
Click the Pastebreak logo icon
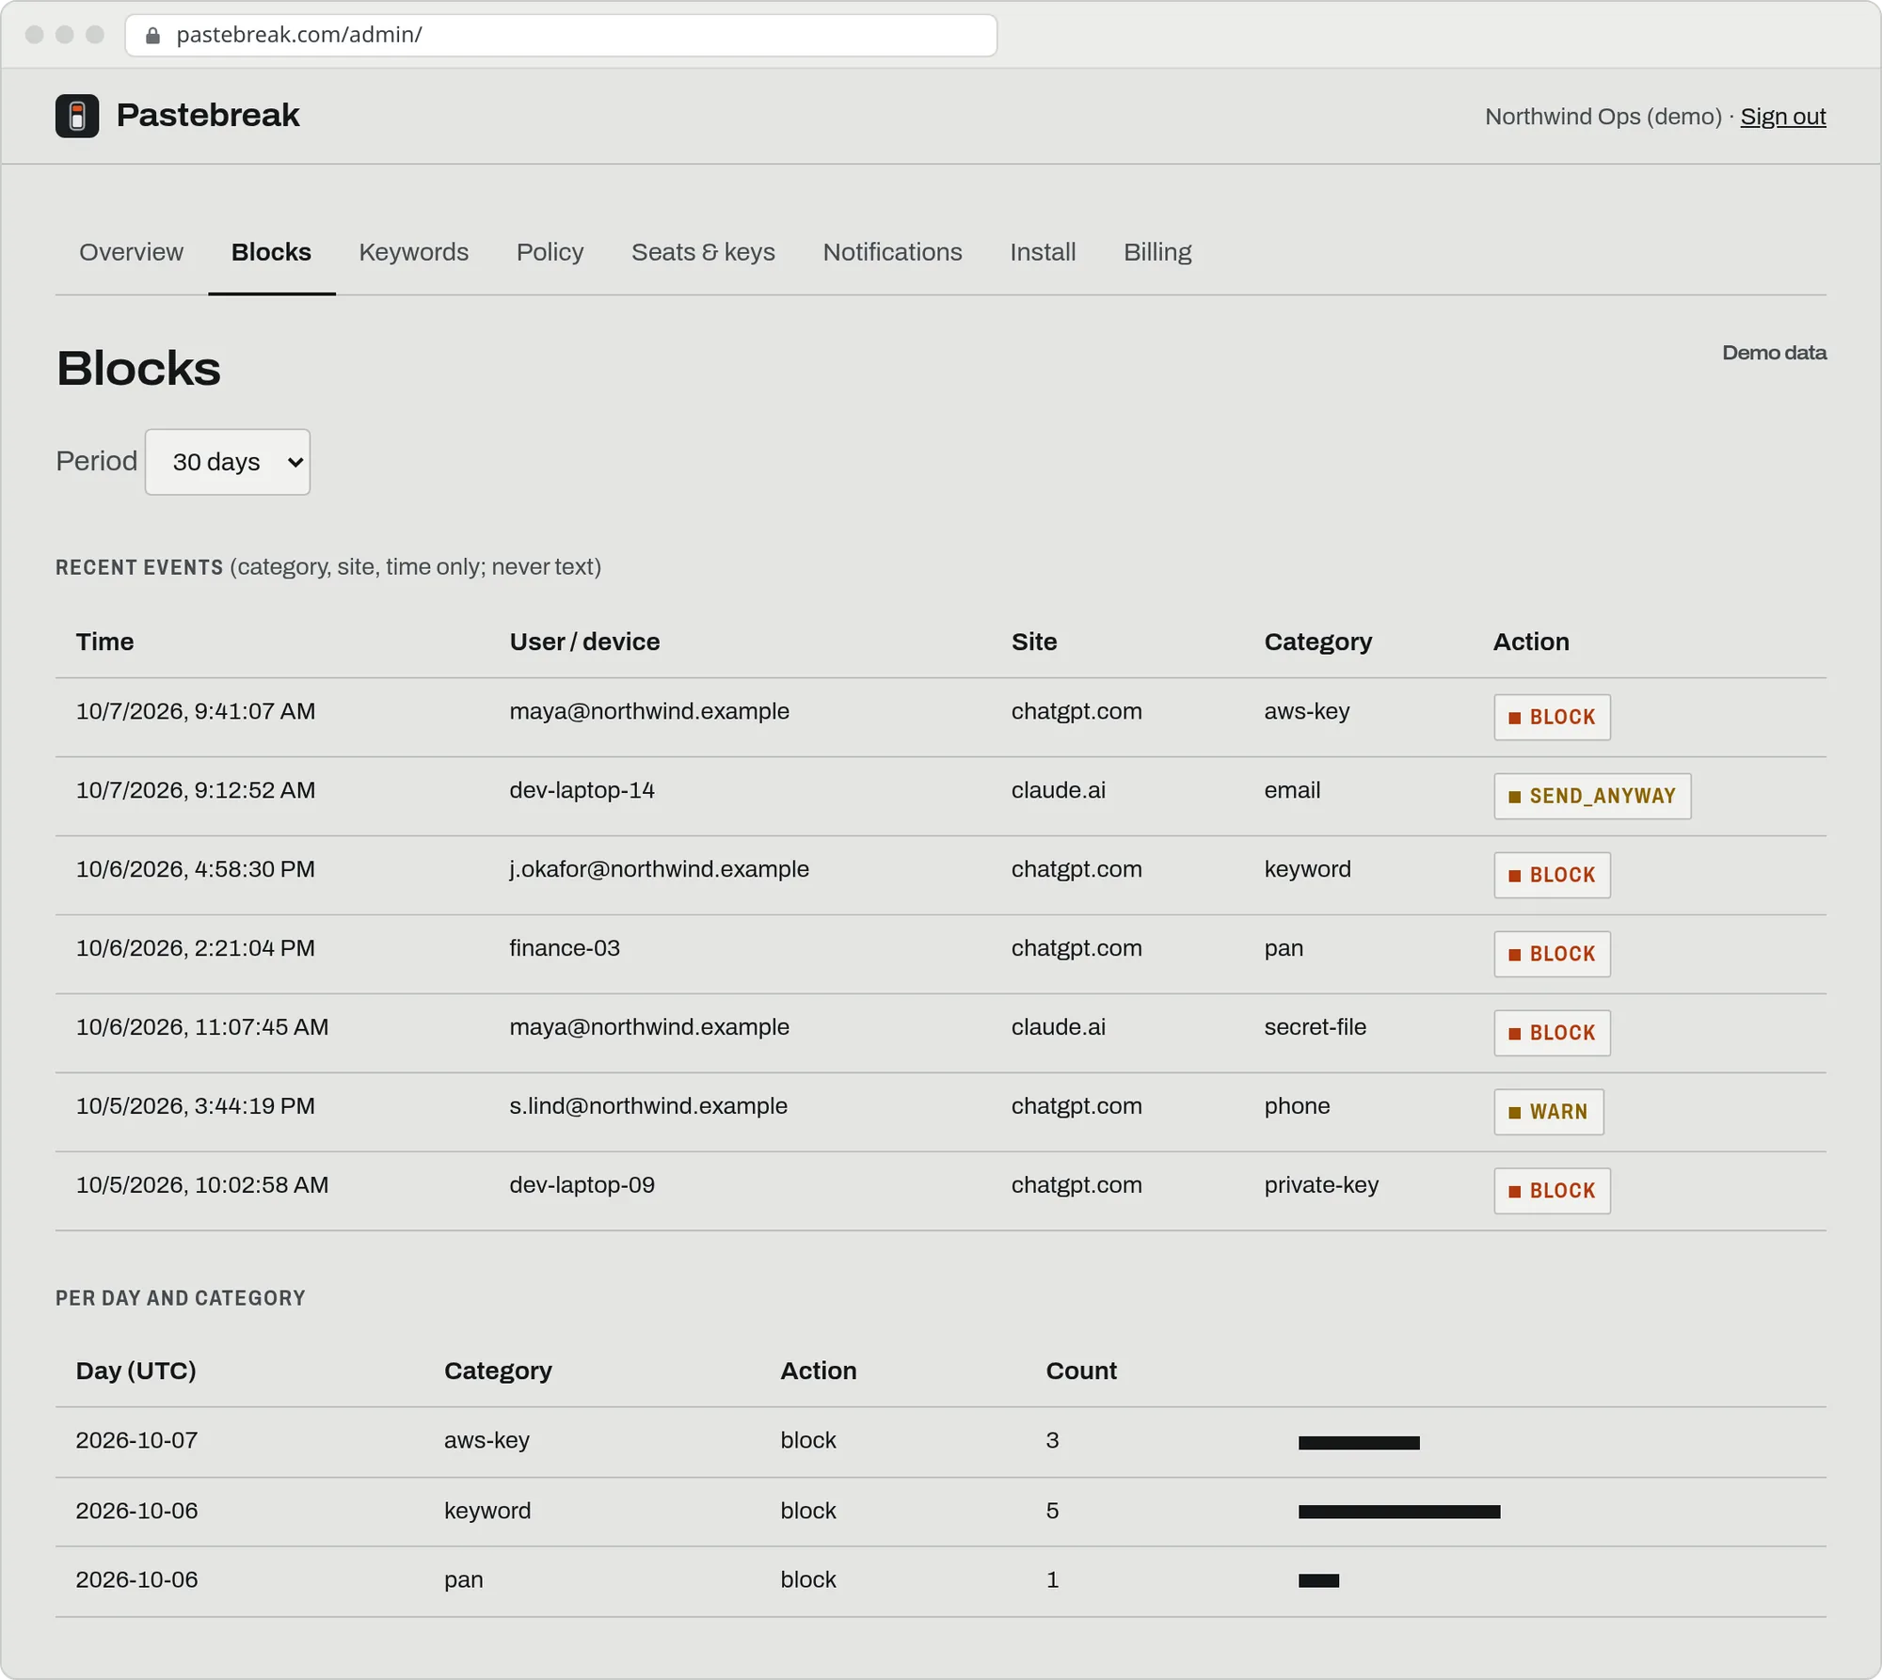[x=77, y=116]
